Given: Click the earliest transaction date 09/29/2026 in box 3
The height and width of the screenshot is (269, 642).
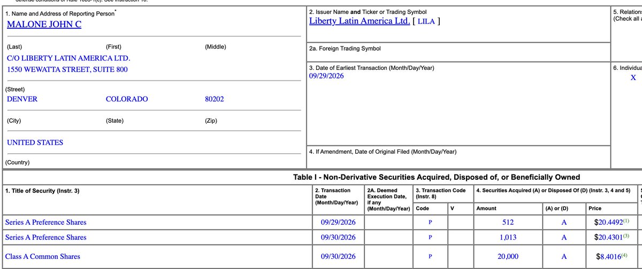Looking at the screenshot, I should [x=326, y=76].
